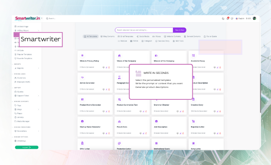Open Favorite Templates in sidebar
This screenshot has height=165, width=271.
click(x=23, y=58)
